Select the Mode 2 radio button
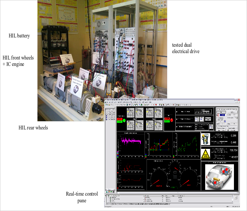Viewport: 247px width, 211px height. 177,119
